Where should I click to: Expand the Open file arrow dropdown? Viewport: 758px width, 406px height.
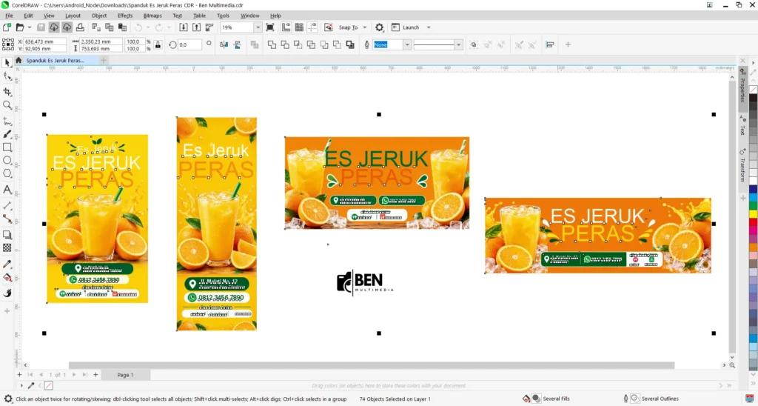[x=30, y=27]
